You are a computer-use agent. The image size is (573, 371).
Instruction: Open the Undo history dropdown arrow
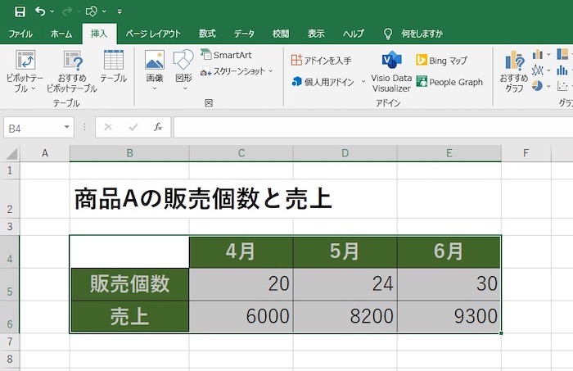pyautogui.click(x=52, y=11)
